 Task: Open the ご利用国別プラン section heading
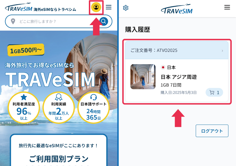59,159
